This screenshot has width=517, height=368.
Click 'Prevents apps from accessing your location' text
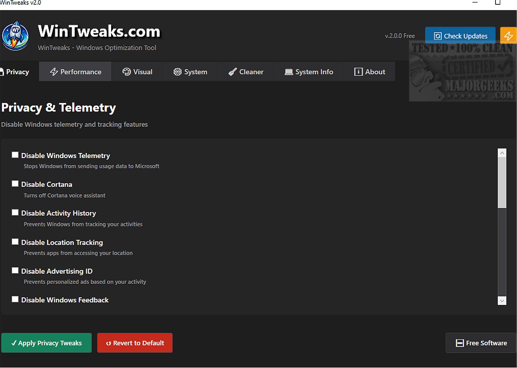pyautogui.click(x=78, y=253)
